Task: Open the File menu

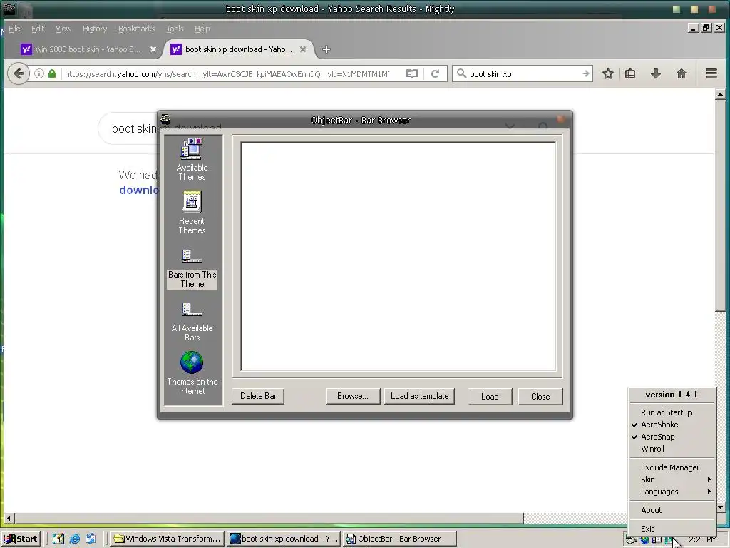Action: click(14, 29)
